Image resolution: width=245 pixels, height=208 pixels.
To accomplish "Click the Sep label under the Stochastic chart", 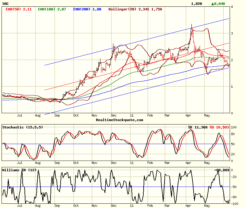I will click(57, 163).
